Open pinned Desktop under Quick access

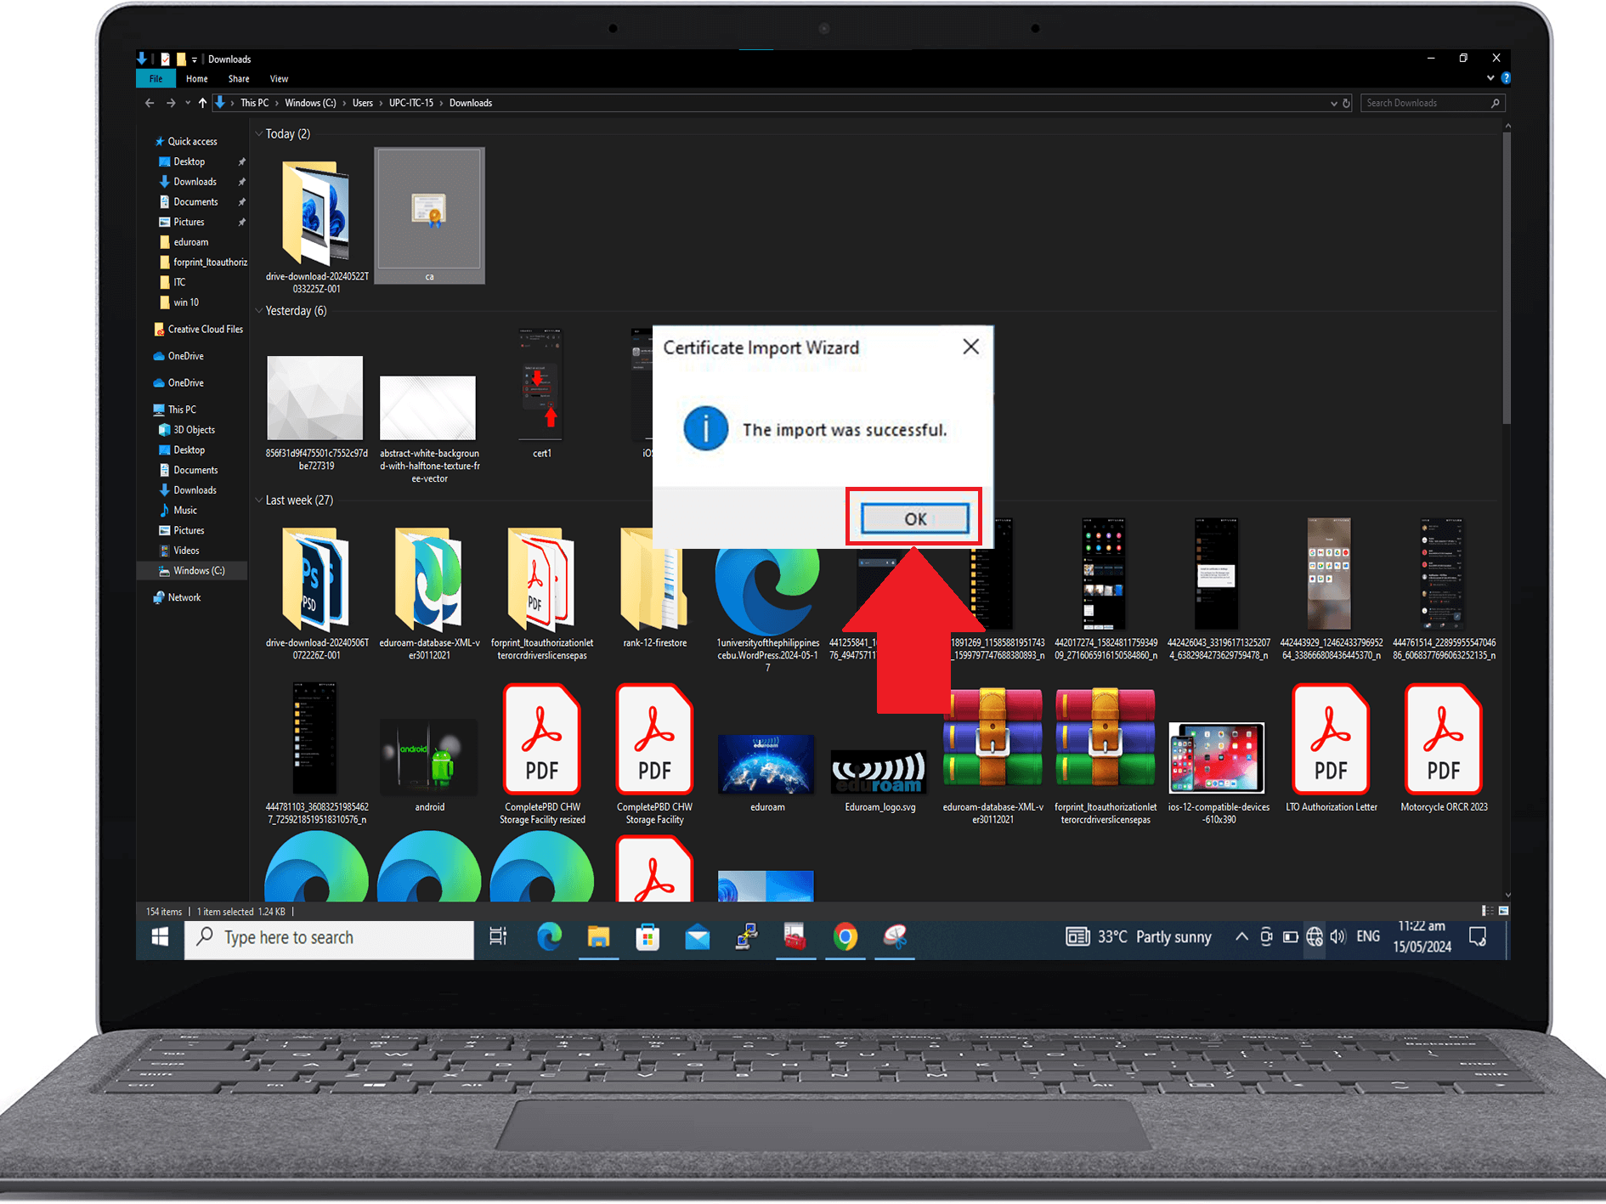189,161
